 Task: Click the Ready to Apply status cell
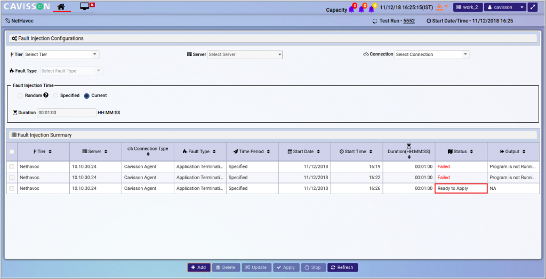tap(461, 188)
